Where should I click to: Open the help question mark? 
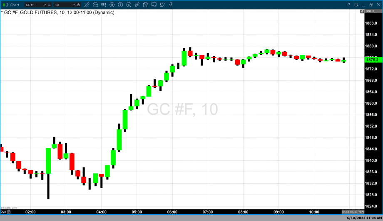click(x=349, y=5)
